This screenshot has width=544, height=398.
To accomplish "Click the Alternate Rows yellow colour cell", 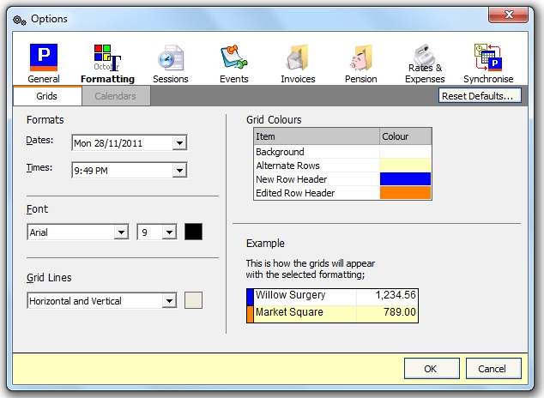I will [x=405, y=166].
